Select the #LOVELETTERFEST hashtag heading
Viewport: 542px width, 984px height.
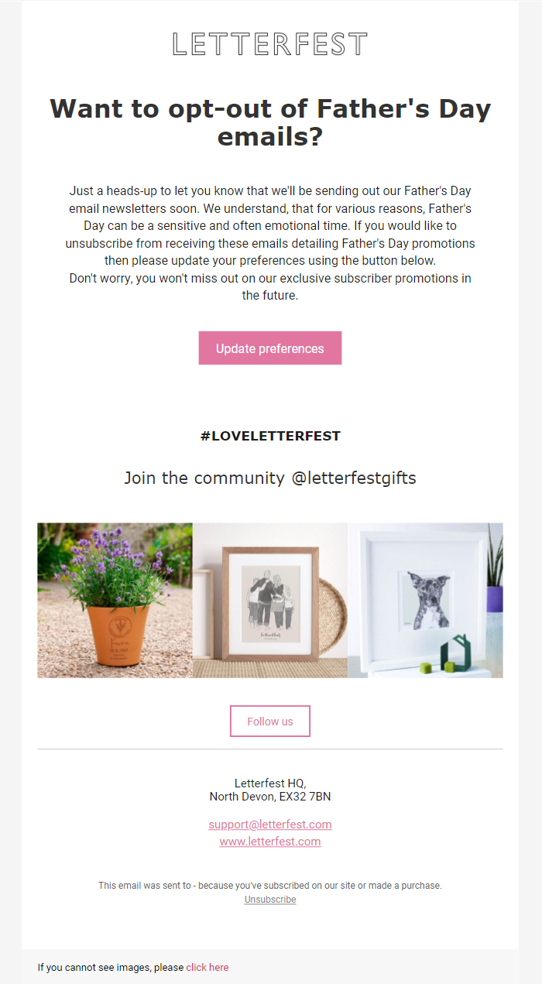click(270, 436)
